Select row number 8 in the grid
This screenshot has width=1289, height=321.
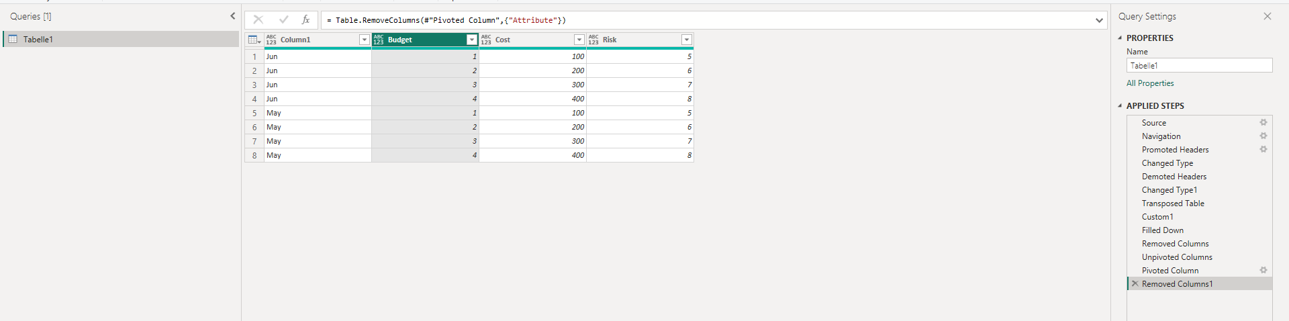tap(254, 156)
